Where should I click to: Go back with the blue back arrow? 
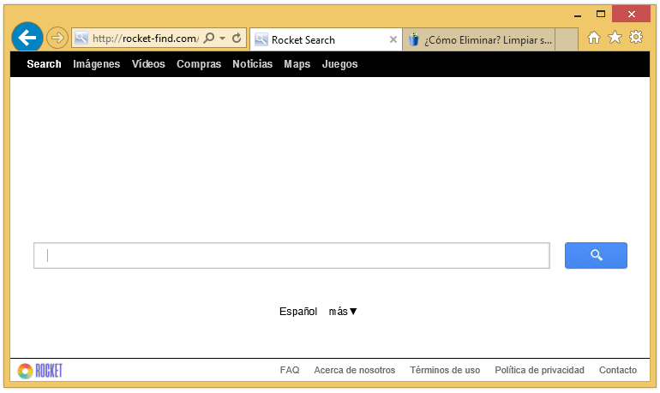(27, 38)
